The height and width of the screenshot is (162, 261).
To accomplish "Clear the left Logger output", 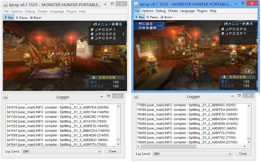I will (x=112, y=151).
